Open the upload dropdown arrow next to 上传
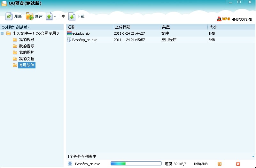The image size is (256, 168). 55,17
